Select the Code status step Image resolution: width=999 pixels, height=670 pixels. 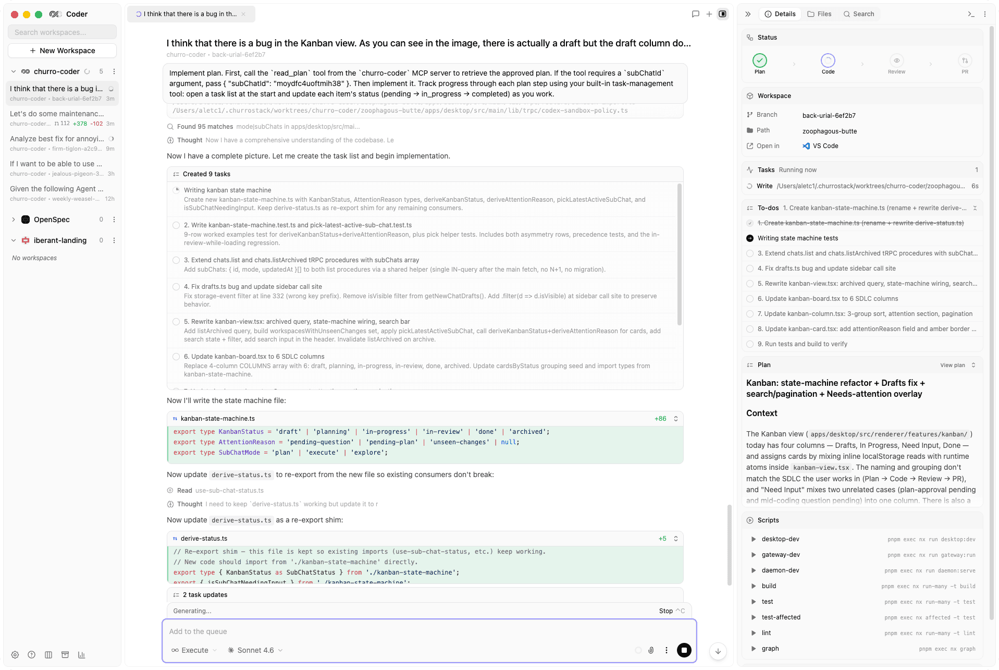pos(828,64)
